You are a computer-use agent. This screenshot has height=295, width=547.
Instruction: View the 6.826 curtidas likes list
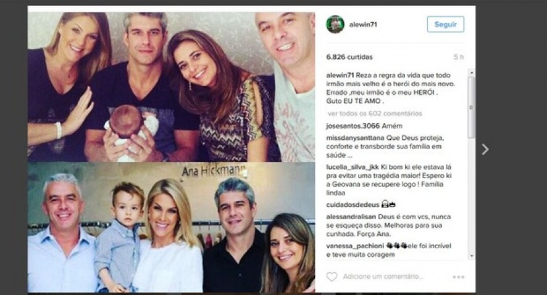(x=349, y=57)
